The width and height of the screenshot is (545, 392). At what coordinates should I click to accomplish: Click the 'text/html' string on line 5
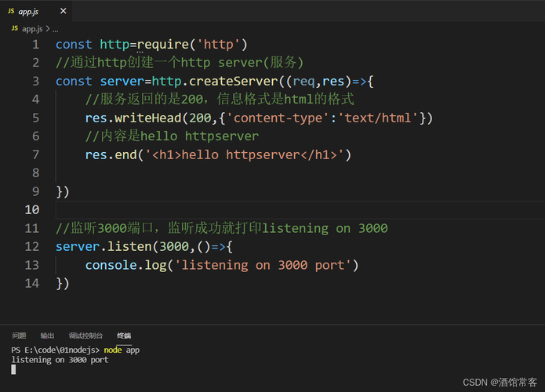pos(378,118)
